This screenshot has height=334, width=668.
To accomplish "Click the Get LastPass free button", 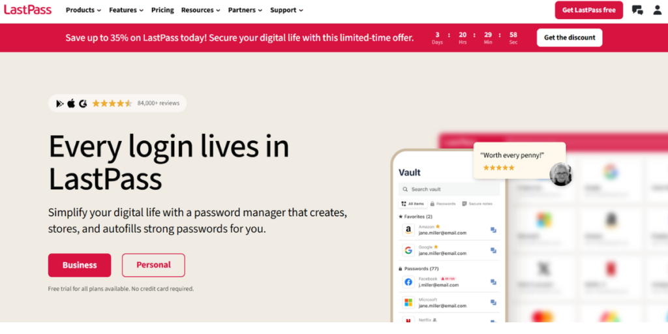I will pos(589,10).
